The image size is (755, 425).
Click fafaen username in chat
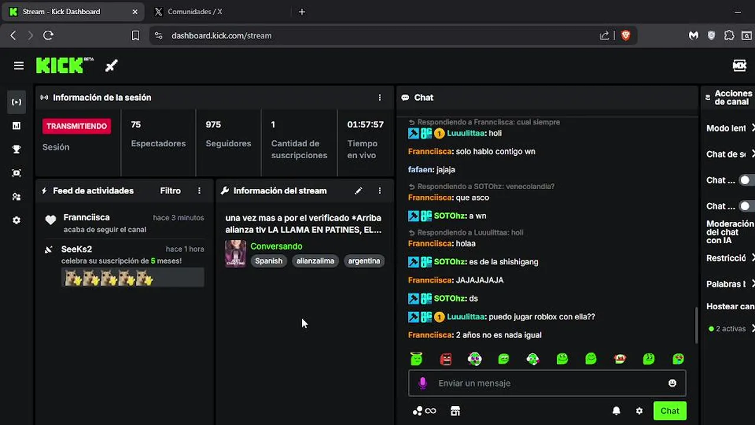421,169
